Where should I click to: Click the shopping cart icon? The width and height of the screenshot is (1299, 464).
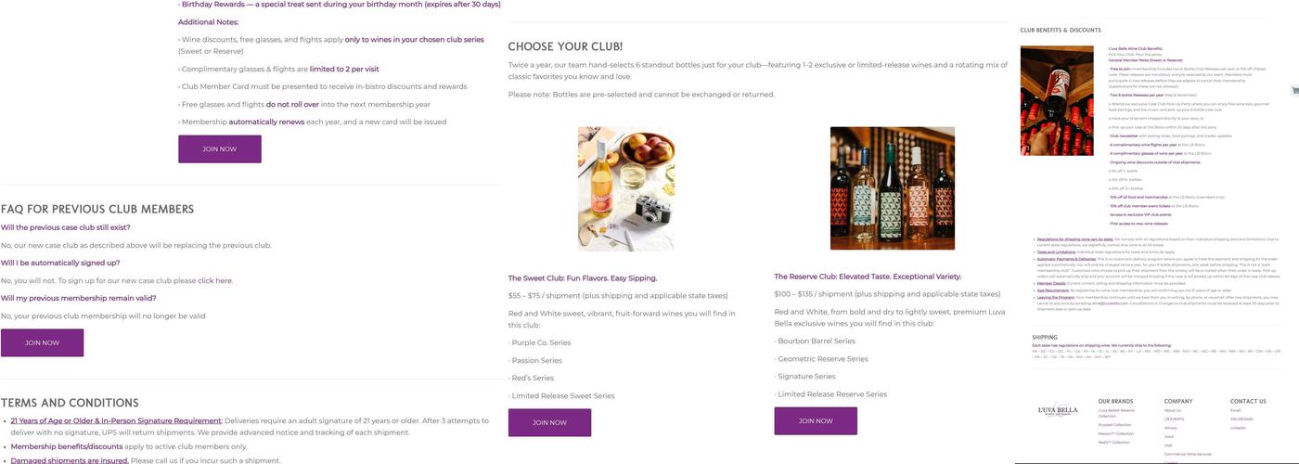point(1294,90)
